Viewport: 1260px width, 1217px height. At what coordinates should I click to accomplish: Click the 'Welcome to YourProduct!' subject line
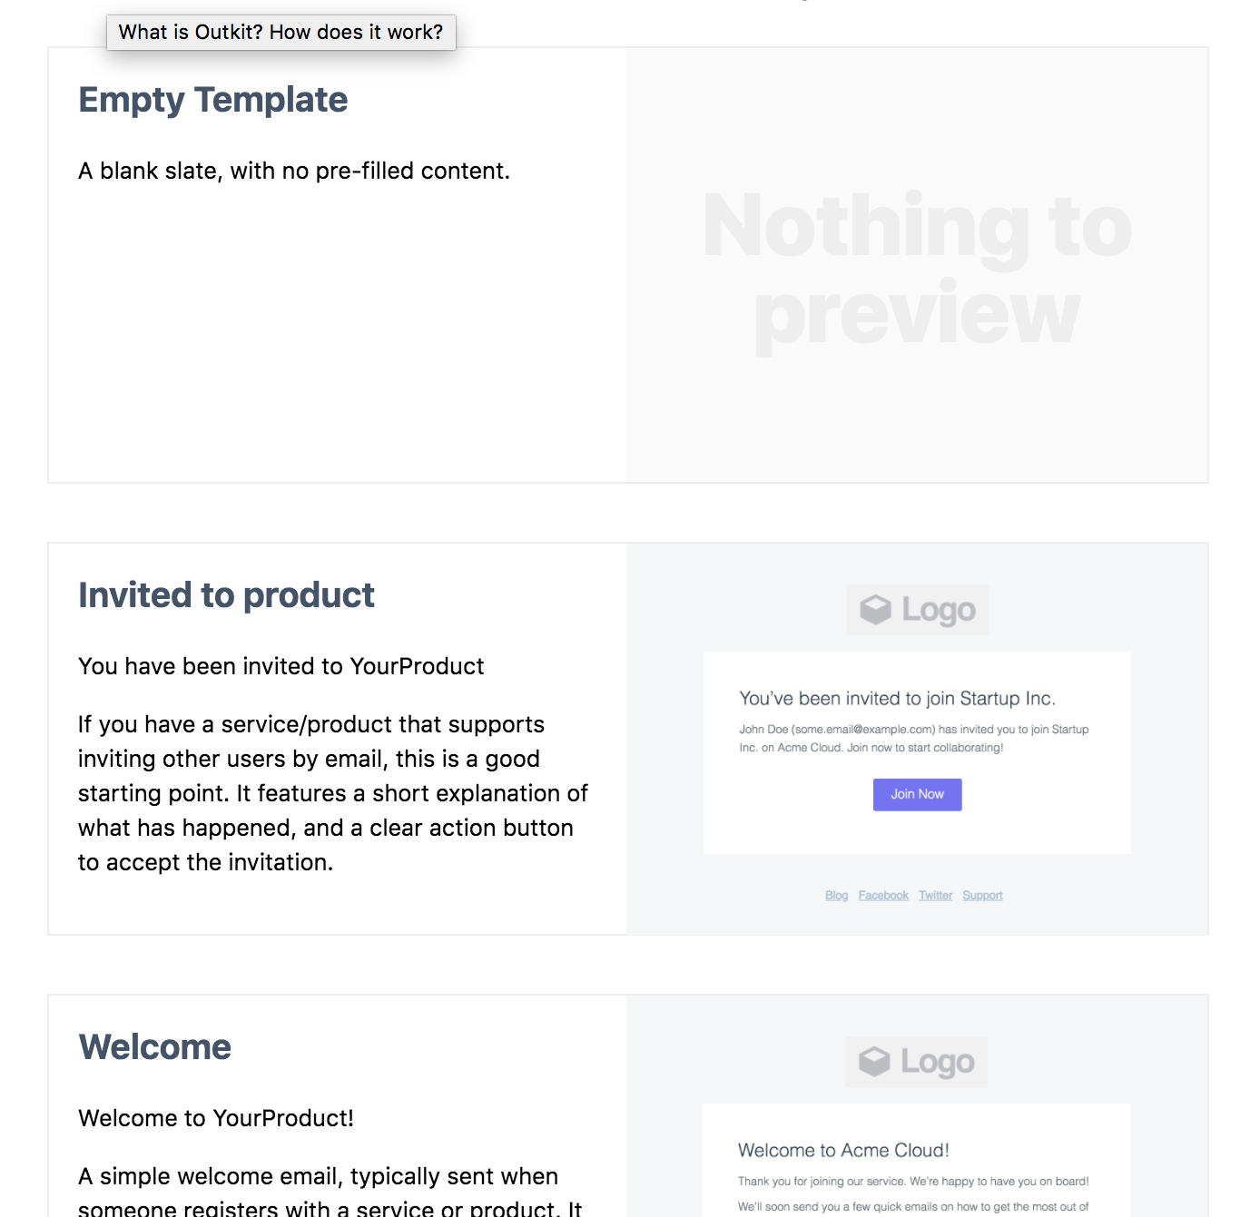215,1118
